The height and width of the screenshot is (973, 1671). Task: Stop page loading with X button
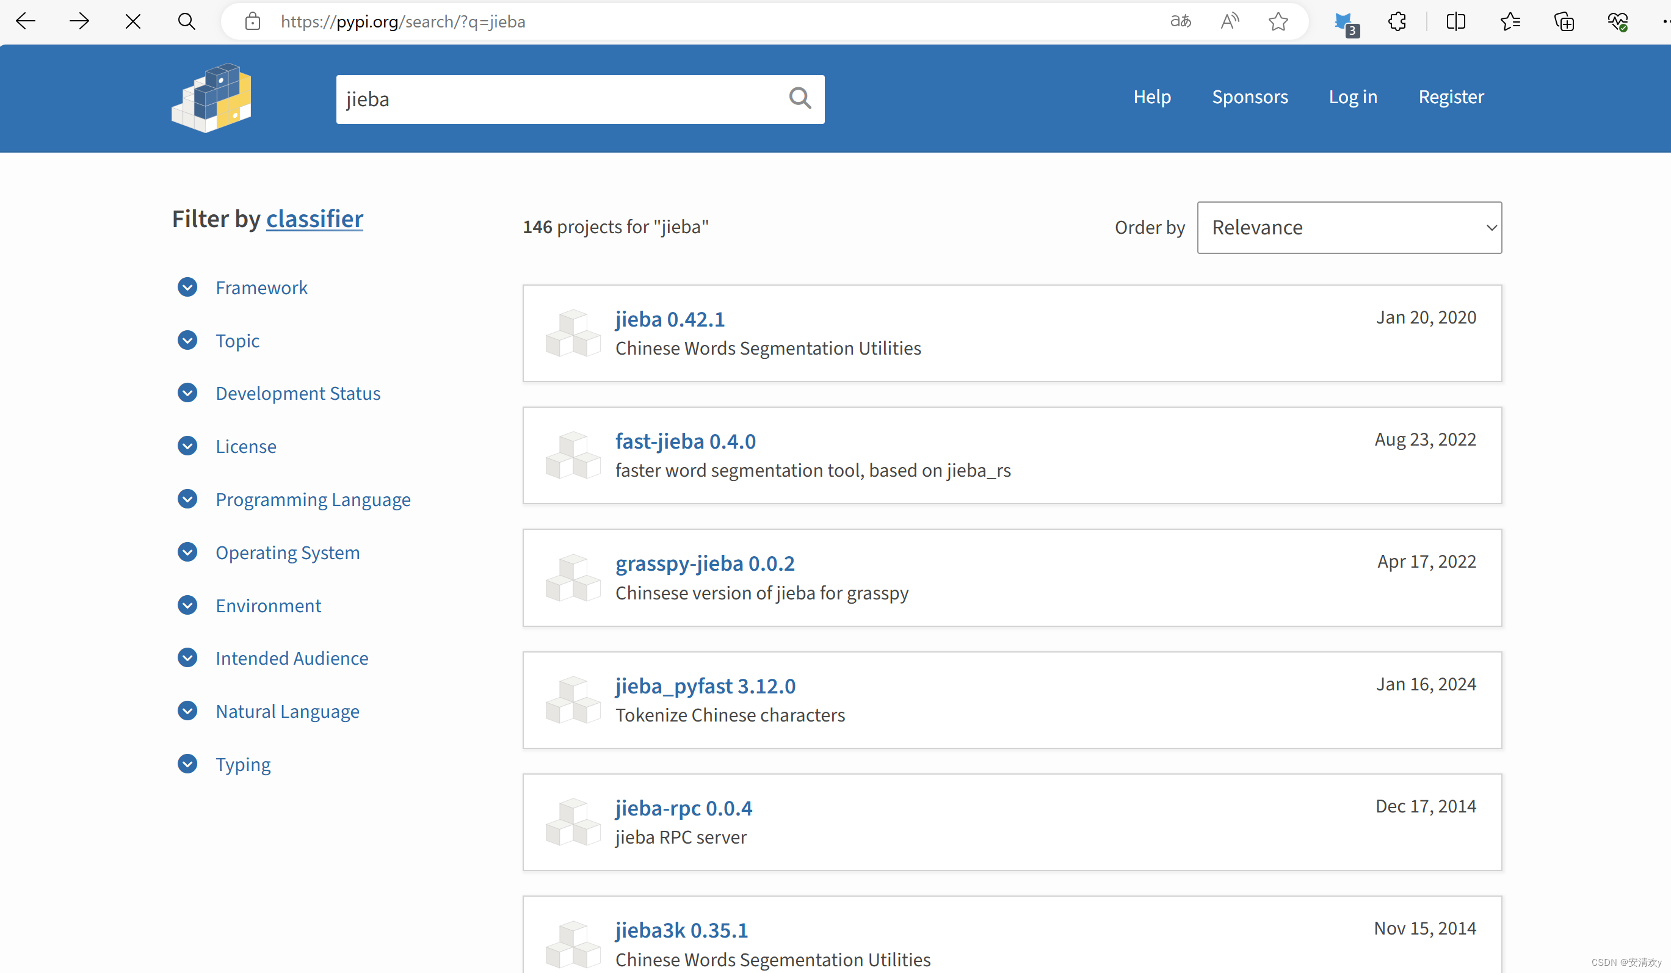tap(132, 21)
